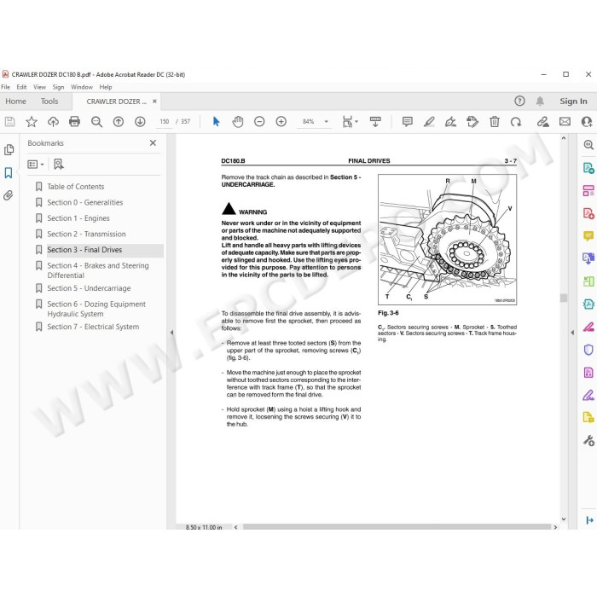Open the Protect shield tool
The width and height of the screenshot is (597, 597).
pos(588,350)
